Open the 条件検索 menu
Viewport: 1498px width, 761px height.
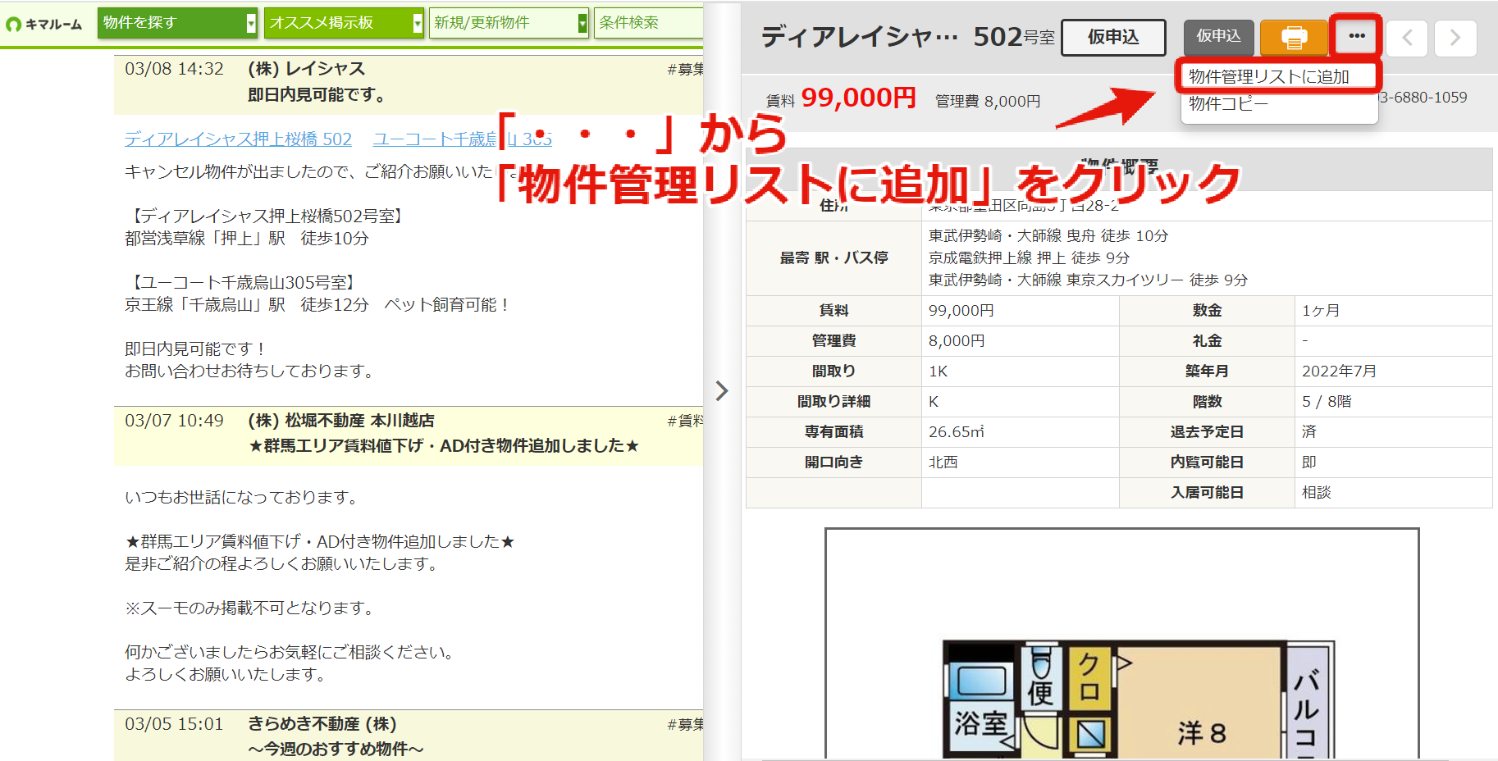[648, 23]
